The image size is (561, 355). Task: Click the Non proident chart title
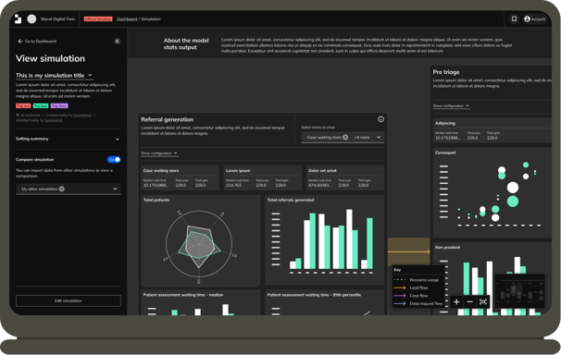point(447,248)
